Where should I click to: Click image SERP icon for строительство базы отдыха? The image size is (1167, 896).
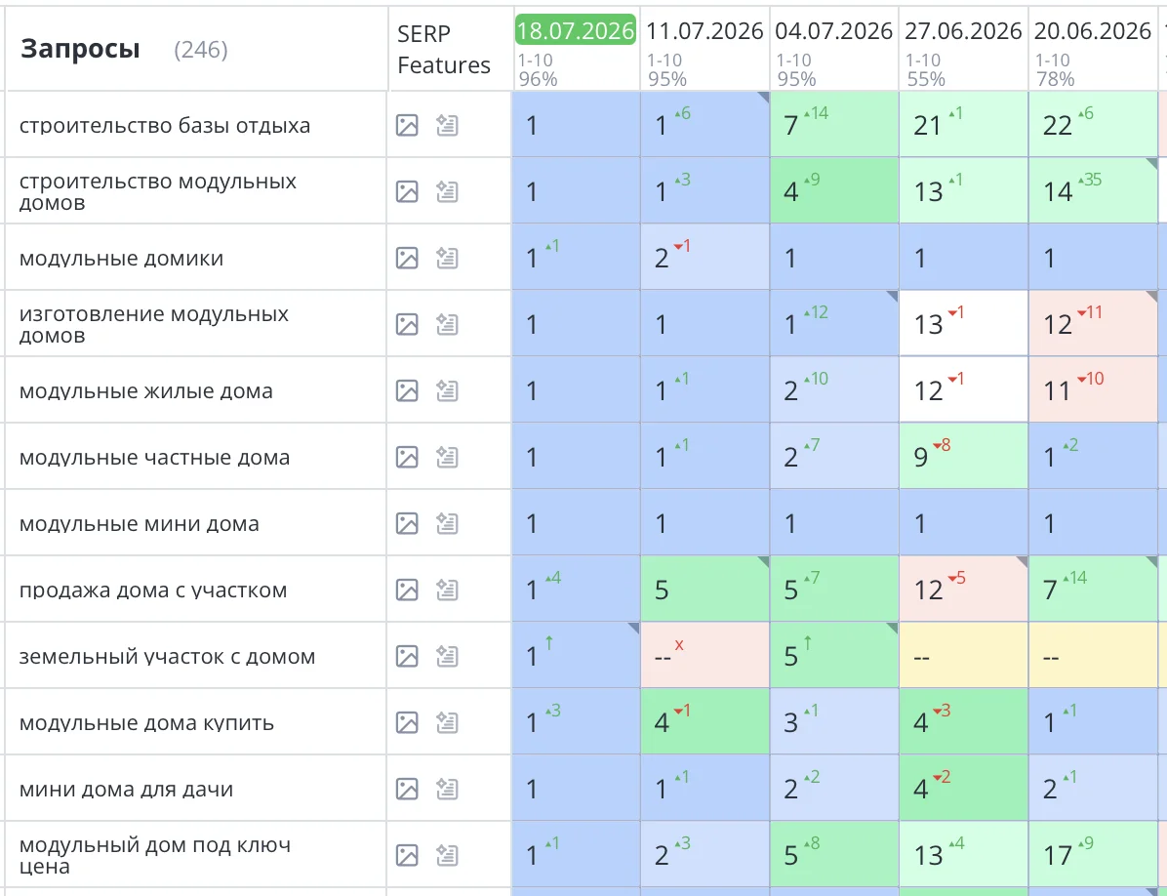(x=406, y=125)
